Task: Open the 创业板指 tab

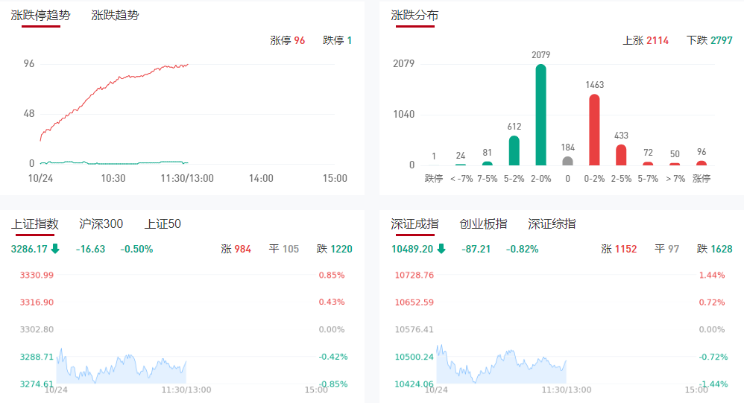Action: pos(483,223)
